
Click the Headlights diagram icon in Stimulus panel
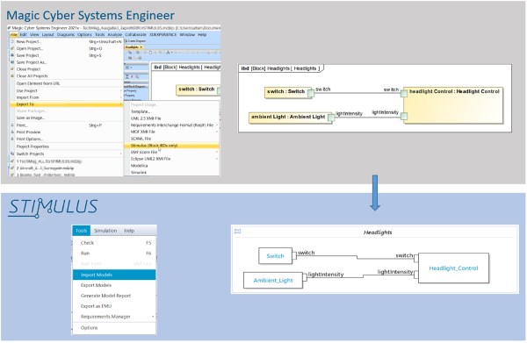(x=238, y=232)
